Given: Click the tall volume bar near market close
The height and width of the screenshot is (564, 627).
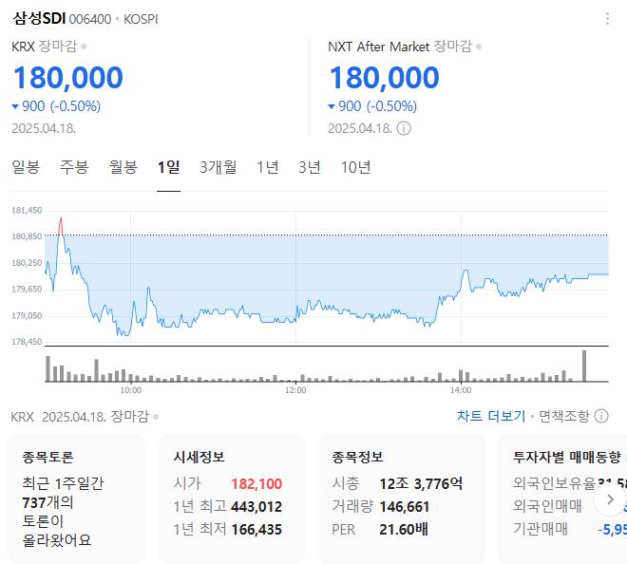Looking at the screenshot, I should (584, 366).
